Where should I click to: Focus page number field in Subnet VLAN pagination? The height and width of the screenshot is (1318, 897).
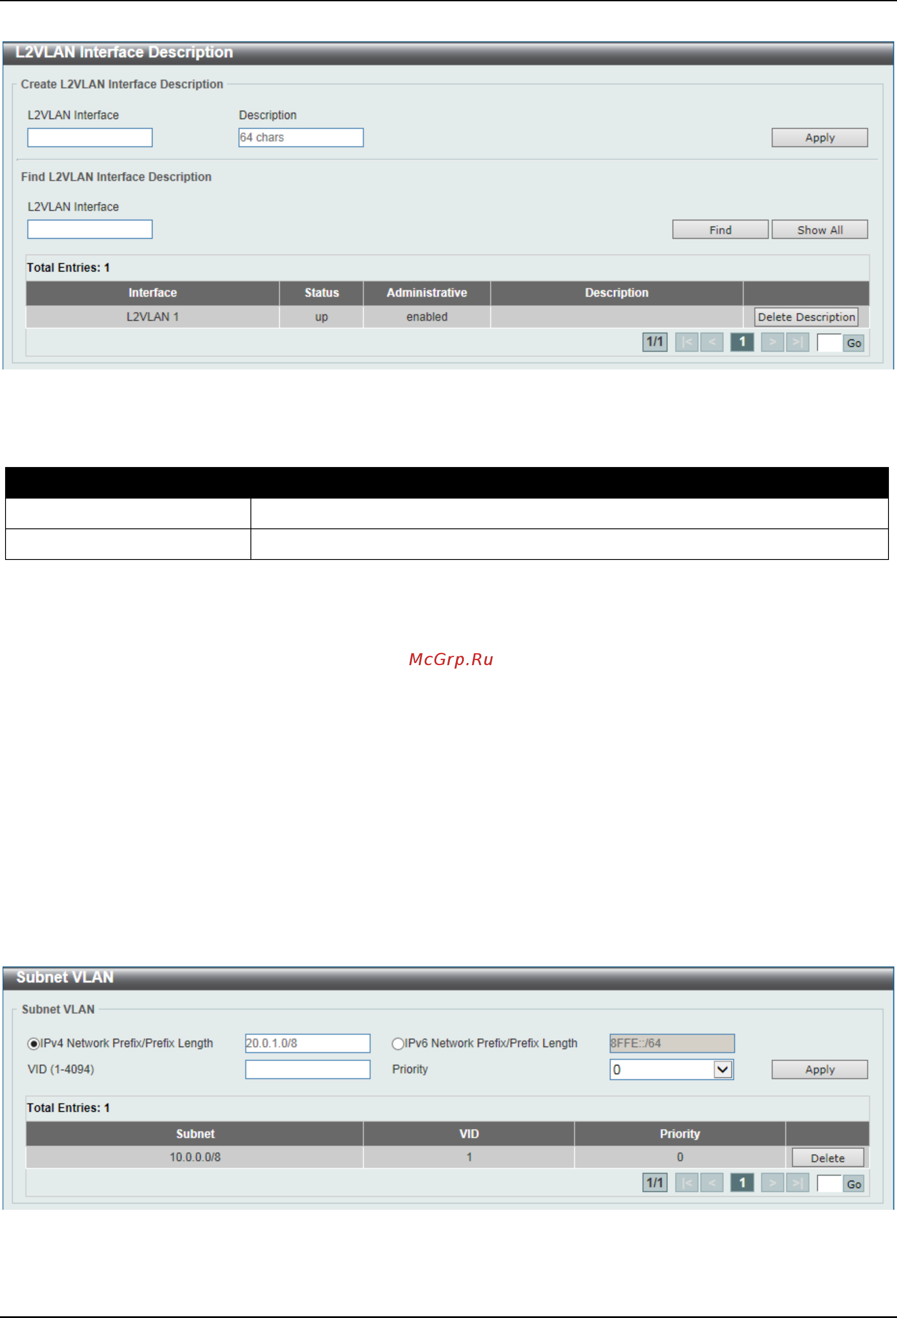829,1184
